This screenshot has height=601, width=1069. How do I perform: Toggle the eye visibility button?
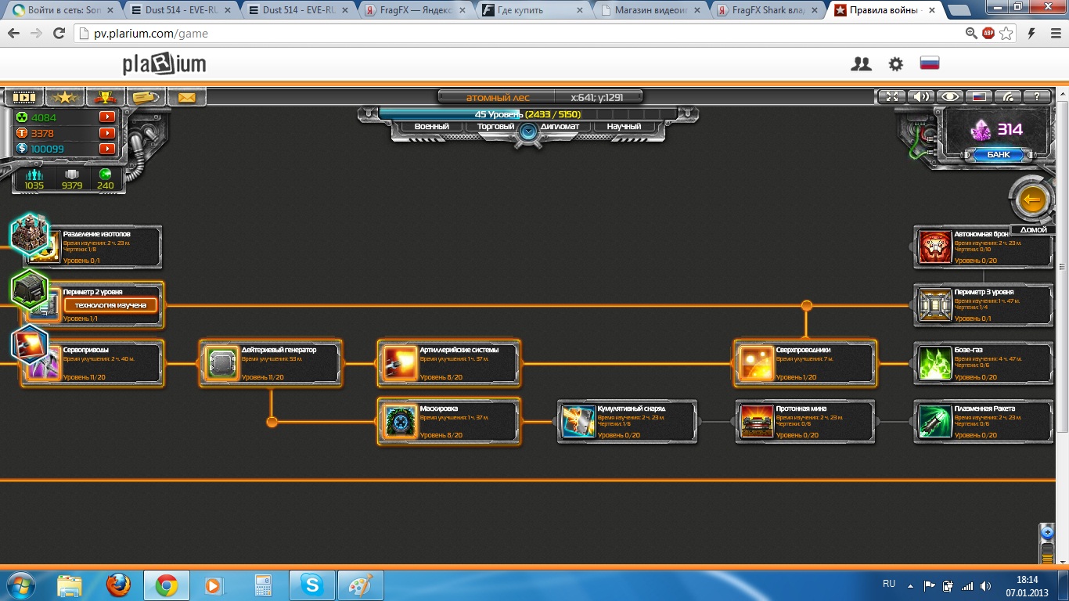pos(951,97)
